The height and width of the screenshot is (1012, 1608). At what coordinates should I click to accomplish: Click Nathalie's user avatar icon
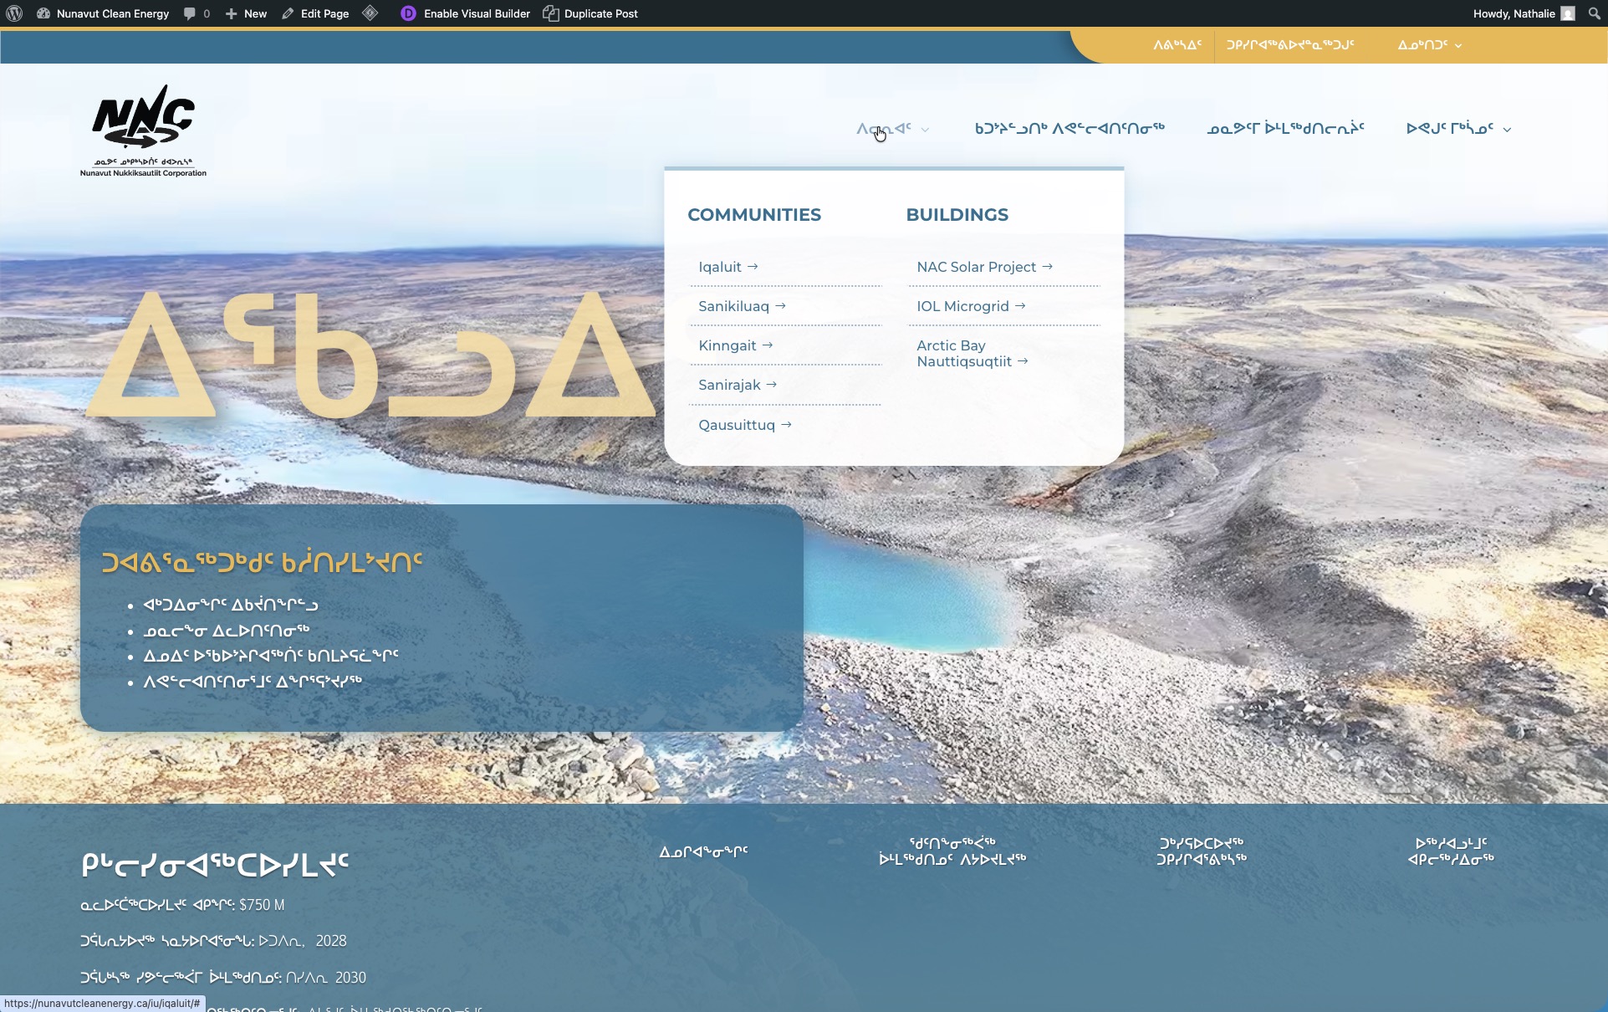click(1568, 13)
